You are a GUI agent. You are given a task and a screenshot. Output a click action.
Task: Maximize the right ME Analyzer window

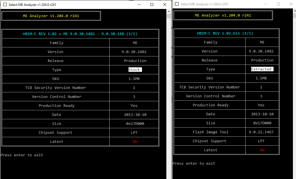(278, 4)
